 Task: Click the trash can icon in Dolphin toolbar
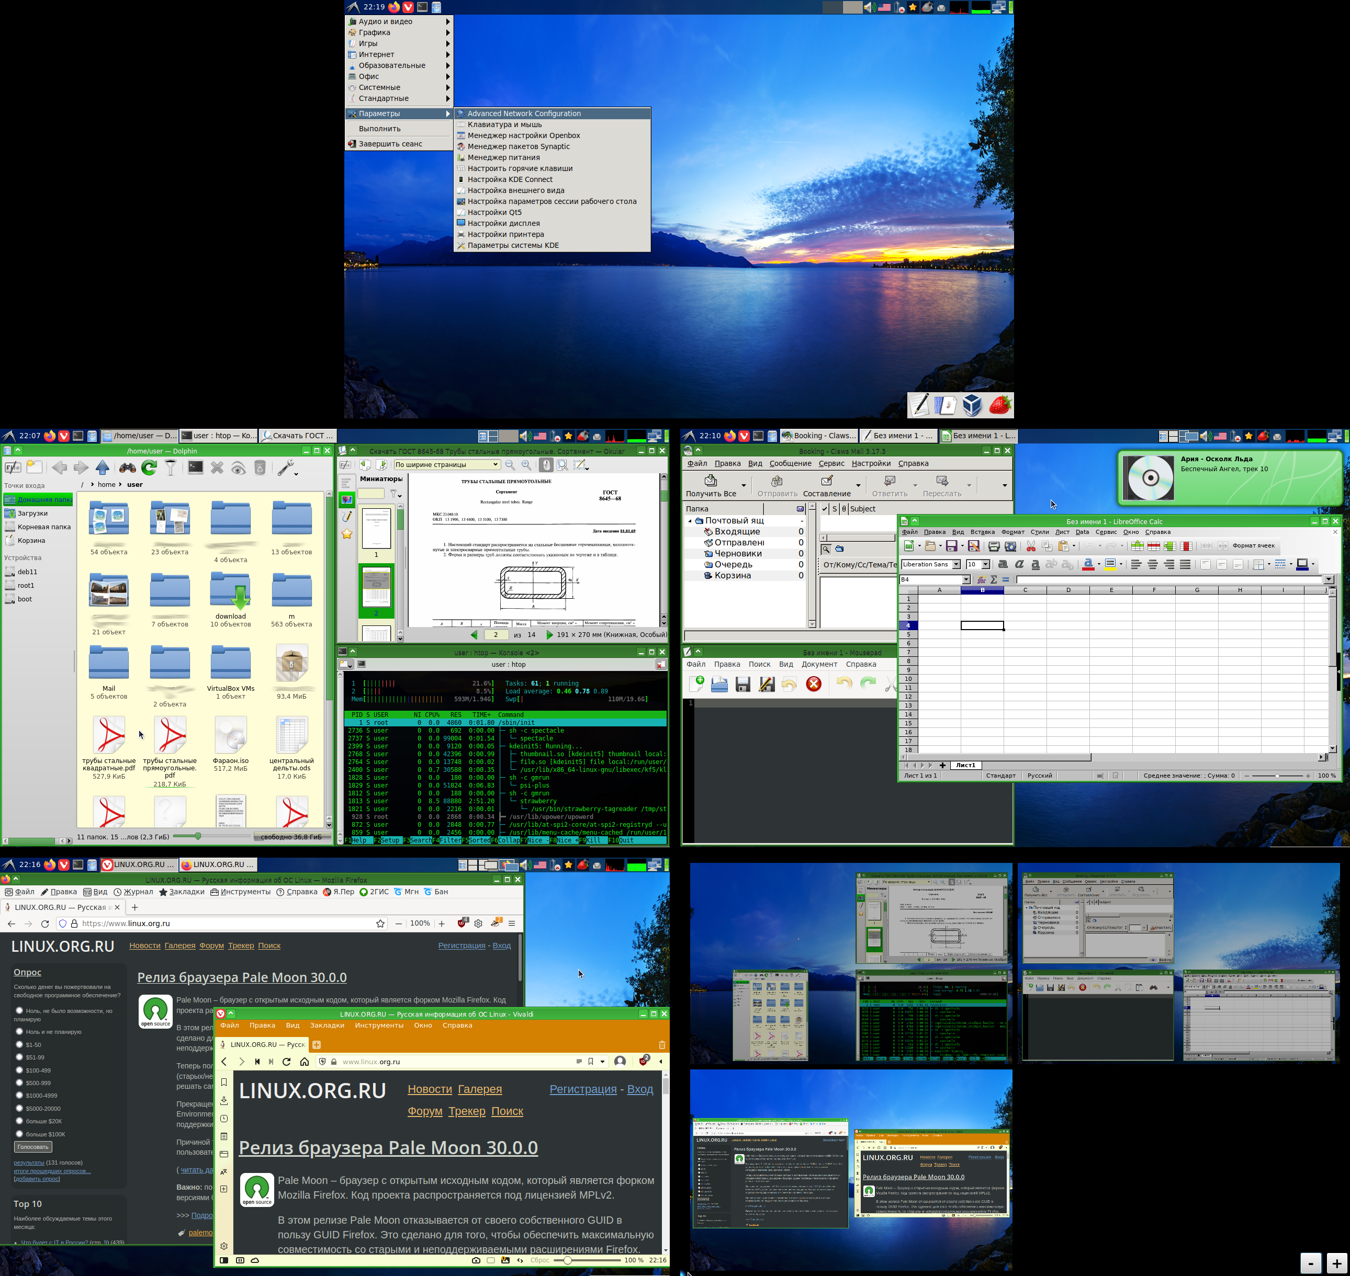coord(260,468)
